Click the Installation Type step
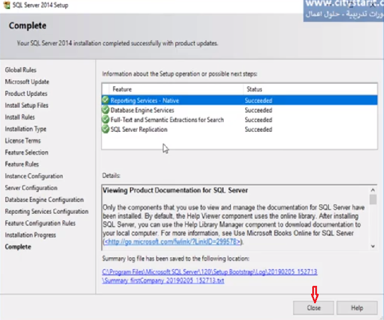Viewport: 384px width, 320px height. (26, 129)
